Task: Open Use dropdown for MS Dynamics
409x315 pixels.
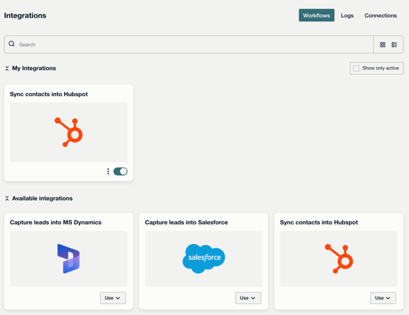Action: tap(113, 298)
